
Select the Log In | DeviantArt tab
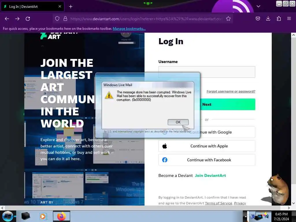(32, 7)
